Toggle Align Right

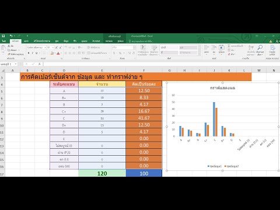(x=73, y=53)
